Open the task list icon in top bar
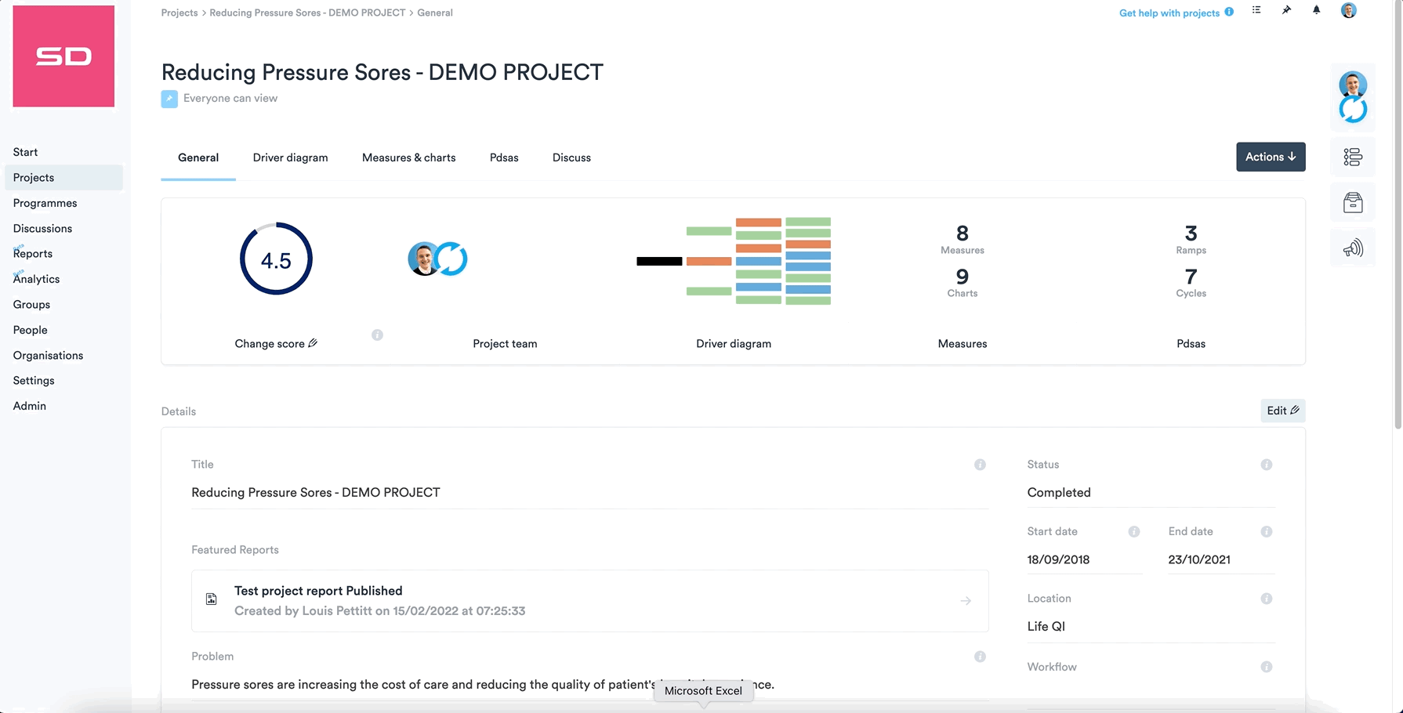The width and height of the screenshot is (1403, 713). tap(1256, 11)
